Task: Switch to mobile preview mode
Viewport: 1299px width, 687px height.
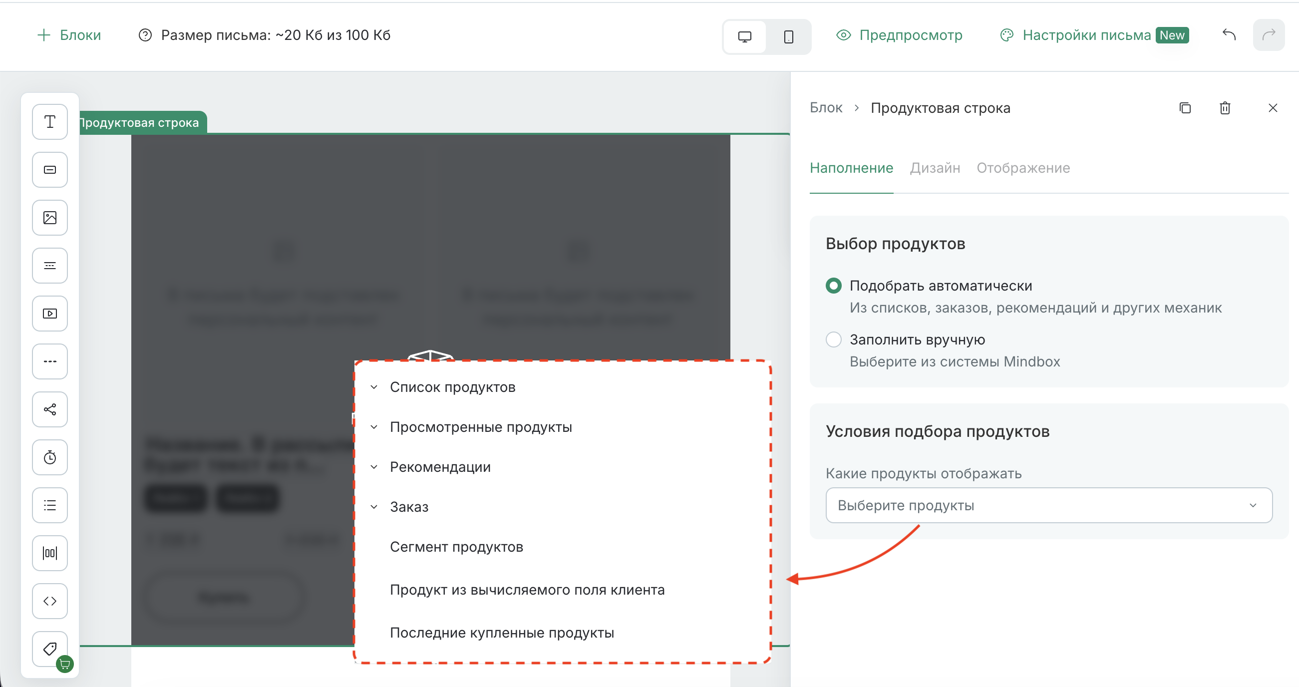Action: click(x=789, y=36)
